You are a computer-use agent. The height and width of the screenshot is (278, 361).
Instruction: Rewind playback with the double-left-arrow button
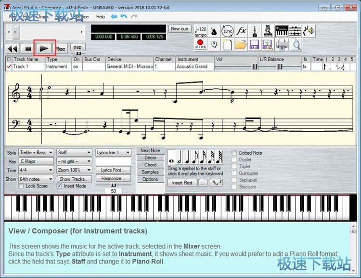(13, 49)
